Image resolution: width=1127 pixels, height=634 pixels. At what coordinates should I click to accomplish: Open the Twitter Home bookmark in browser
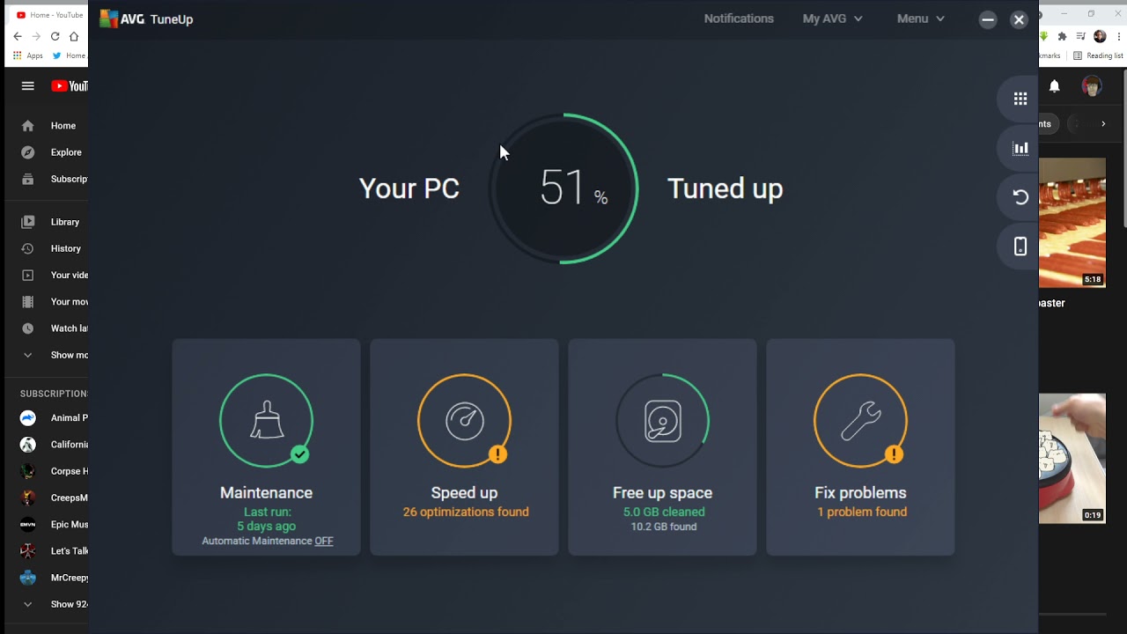coord(69,55)
